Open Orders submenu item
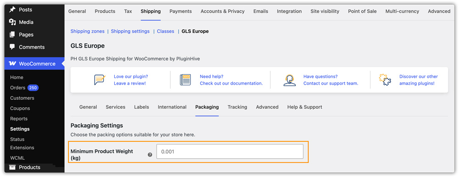This screenshot has width=459, height=177. pyautogui.click(x=18, y=88)
